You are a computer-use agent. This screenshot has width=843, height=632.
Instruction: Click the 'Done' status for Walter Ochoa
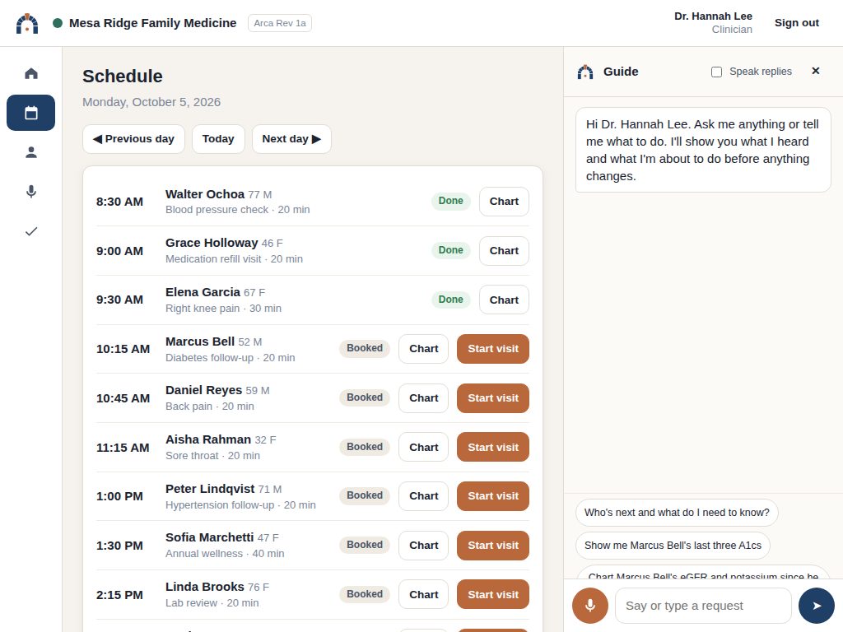coord(450,201)
